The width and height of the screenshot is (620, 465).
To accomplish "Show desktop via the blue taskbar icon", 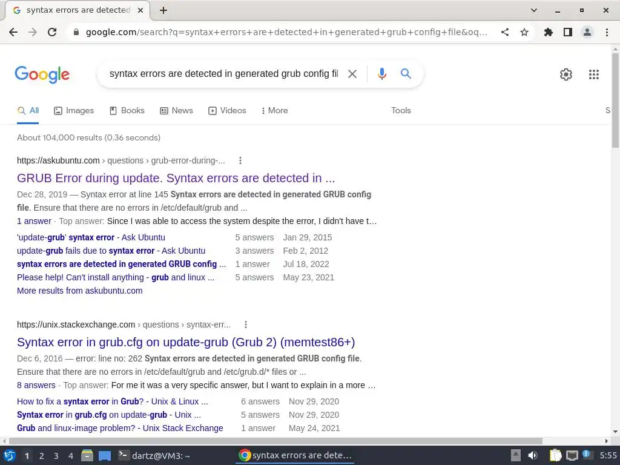I will [105, 456].
